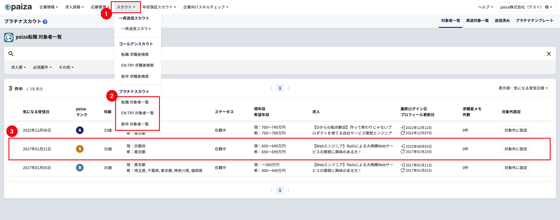Expand the その他 filter
The height and width of the screenshot is (220, 560).
pyautogui.click(x=66, y=67)
